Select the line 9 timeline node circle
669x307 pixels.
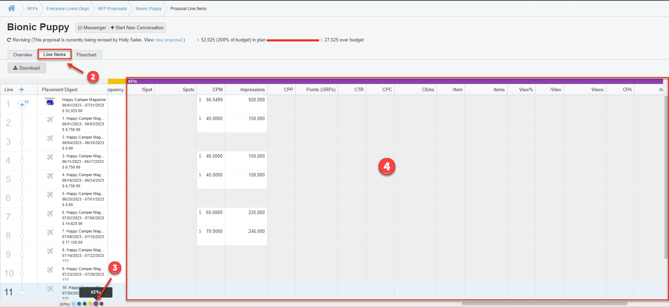tap(22, 255)
